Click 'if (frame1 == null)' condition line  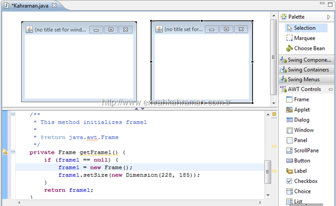81,160
